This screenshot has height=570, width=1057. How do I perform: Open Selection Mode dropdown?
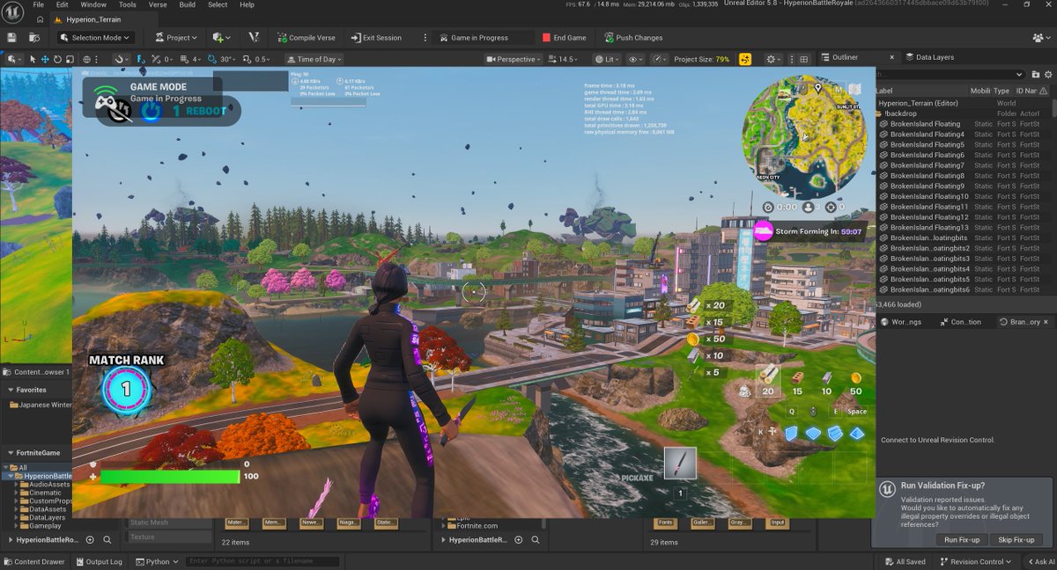point(96,38)
